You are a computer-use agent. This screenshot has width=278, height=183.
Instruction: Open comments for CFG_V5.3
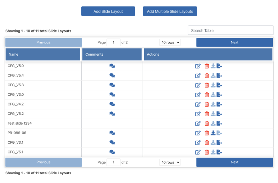pos(112,85)
